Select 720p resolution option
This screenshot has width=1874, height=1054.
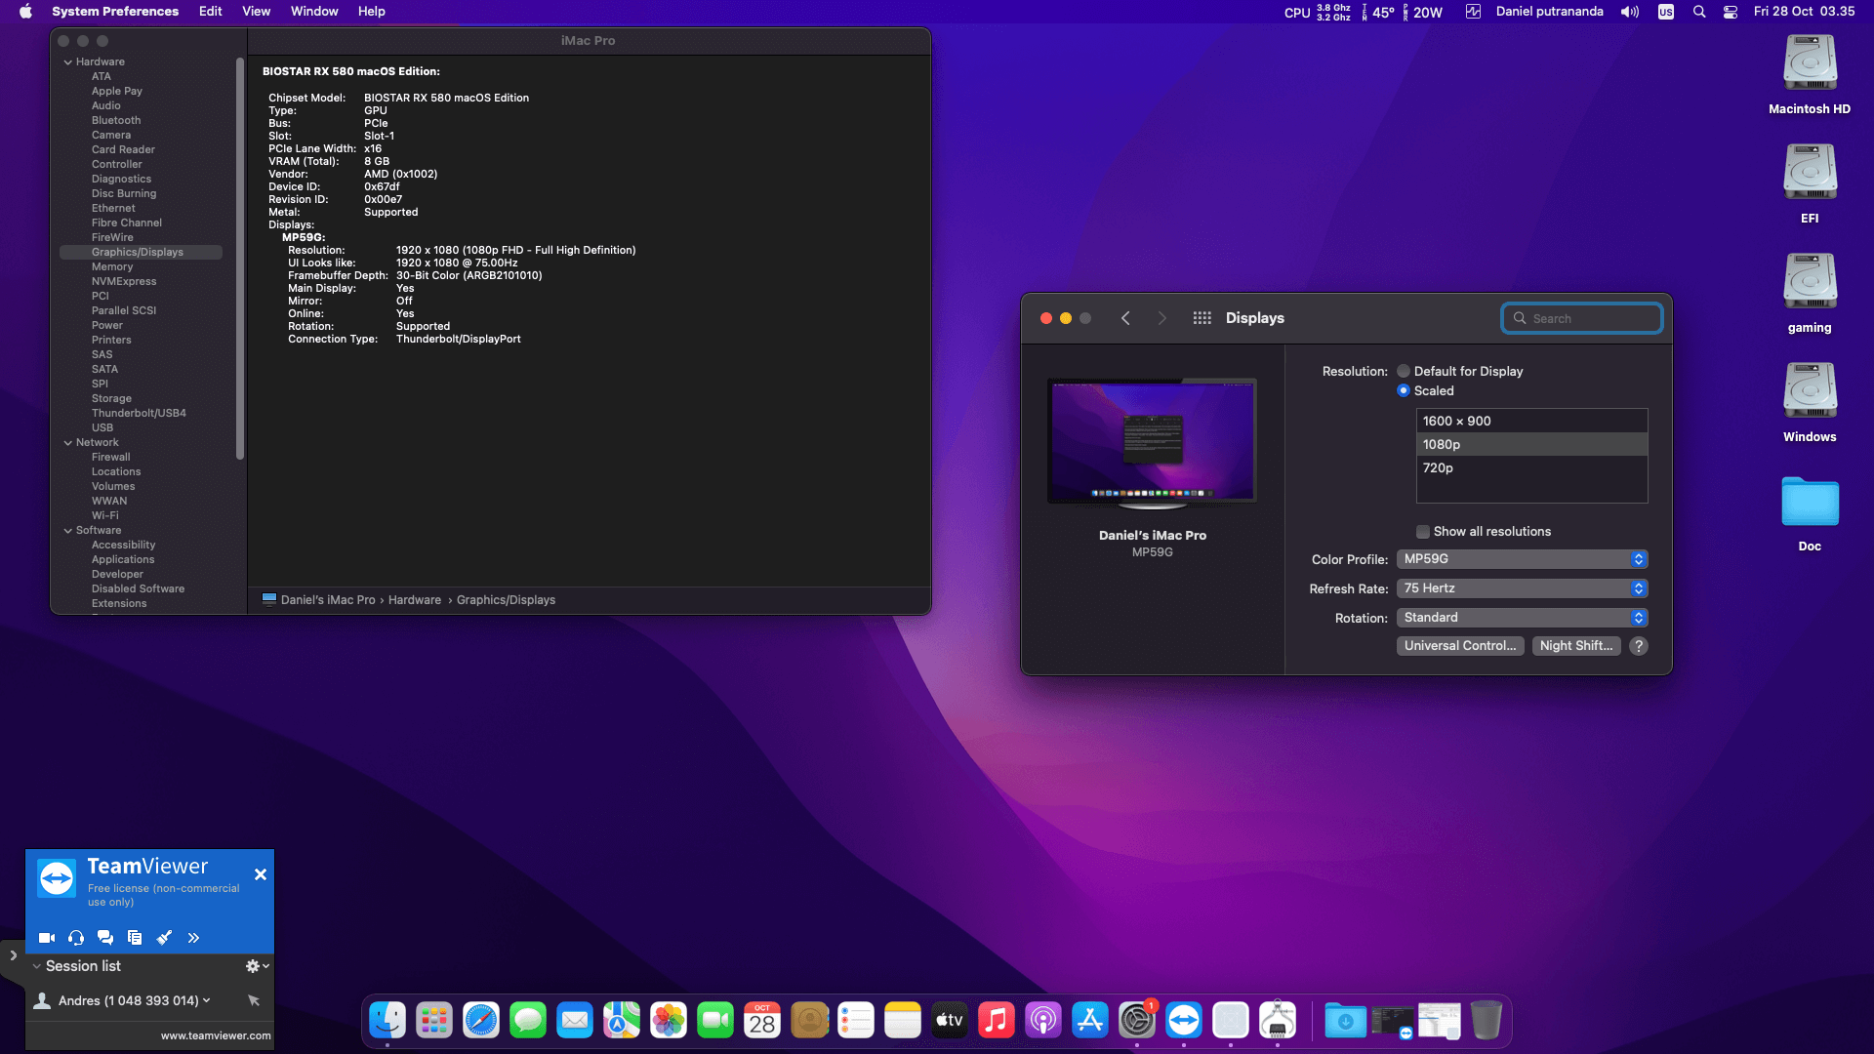tap(1531, 467)
